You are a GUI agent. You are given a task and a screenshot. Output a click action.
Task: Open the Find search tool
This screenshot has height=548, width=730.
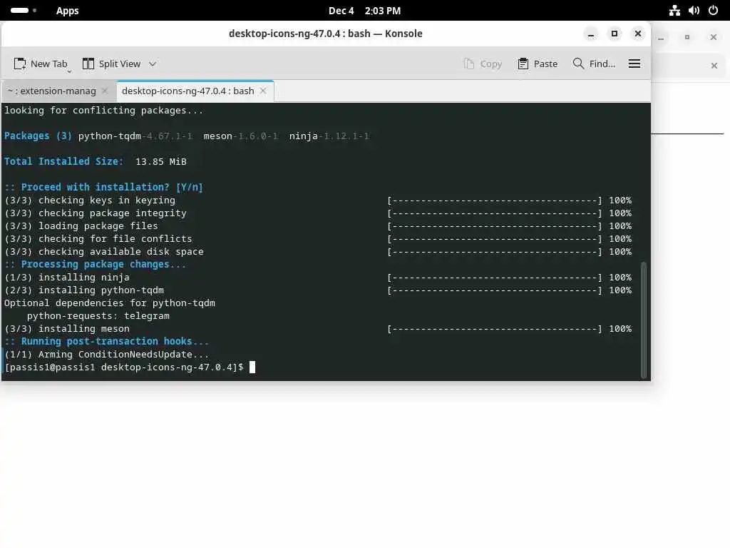594,64
